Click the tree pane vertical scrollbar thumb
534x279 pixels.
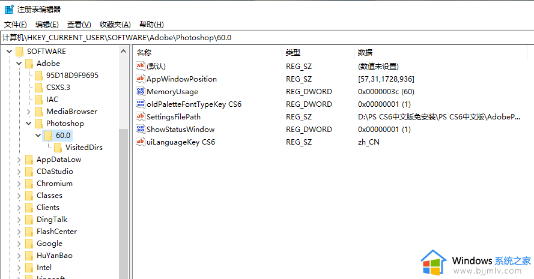click(123, 203)
